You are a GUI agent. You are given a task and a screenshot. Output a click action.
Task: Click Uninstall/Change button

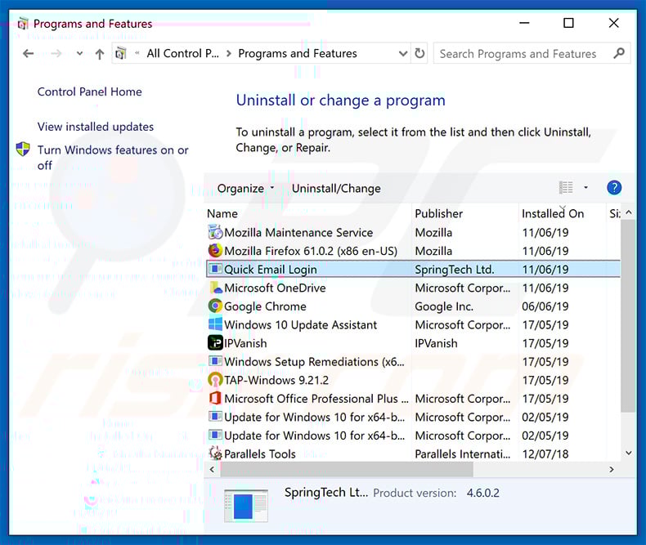point(336,189)
